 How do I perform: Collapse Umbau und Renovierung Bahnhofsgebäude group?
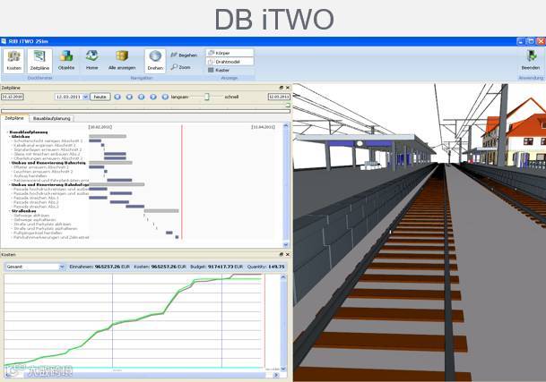9,184
